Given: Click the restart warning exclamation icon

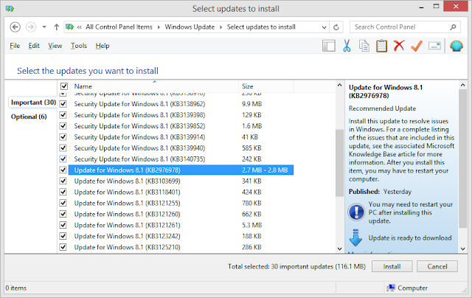Looking at the screenshot, I should click(x=356, y=212).
